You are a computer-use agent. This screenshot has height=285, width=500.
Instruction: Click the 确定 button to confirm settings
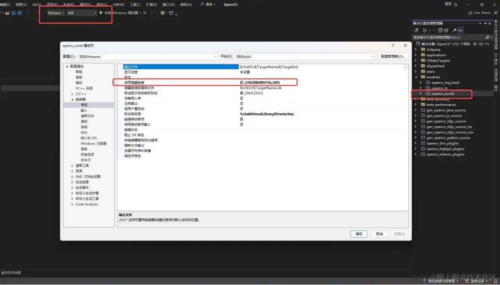point(359,234)
